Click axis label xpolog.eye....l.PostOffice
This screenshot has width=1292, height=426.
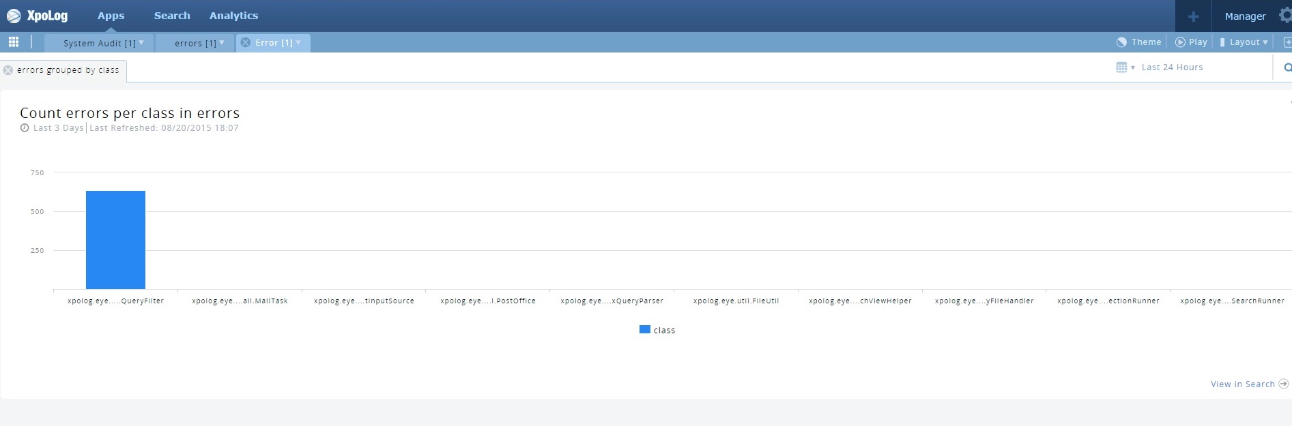(488, 301)
